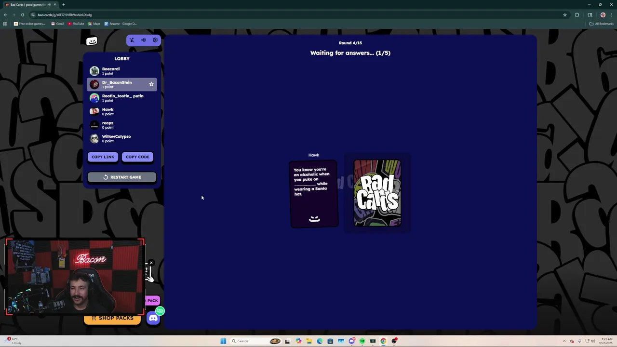Image resolution: width=617 pixels, height=347 pixels.
Task: Click Hawk's lobby avatar
Action: [94, 111]
